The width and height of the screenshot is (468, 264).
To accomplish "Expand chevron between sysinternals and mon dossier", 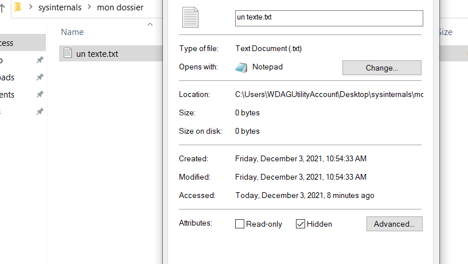I will coord(89,8).
